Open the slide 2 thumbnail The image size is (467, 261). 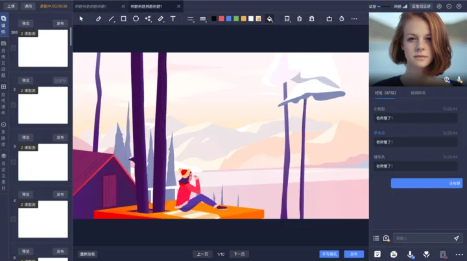(x=43, y=105)
